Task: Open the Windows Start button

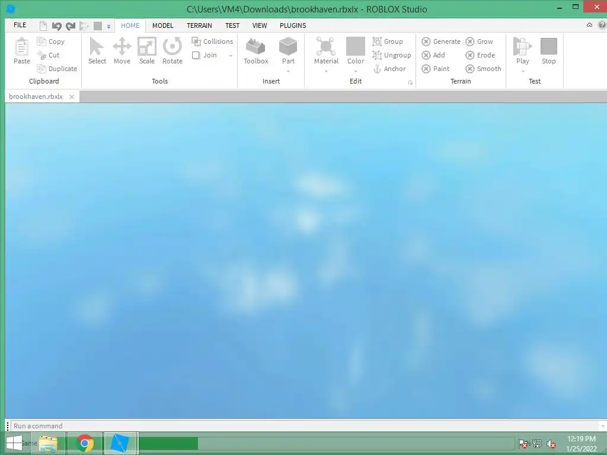Action: pos(14,443)
